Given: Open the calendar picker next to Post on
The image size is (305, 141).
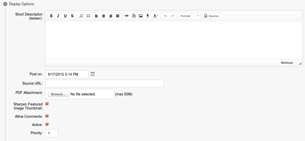Looking at the screenshot, I should pyautogui.click(x=93, y=74).
